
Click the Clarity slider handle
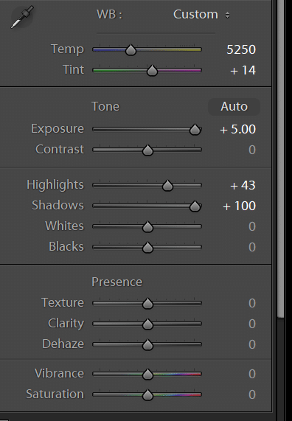click(147, 324)
